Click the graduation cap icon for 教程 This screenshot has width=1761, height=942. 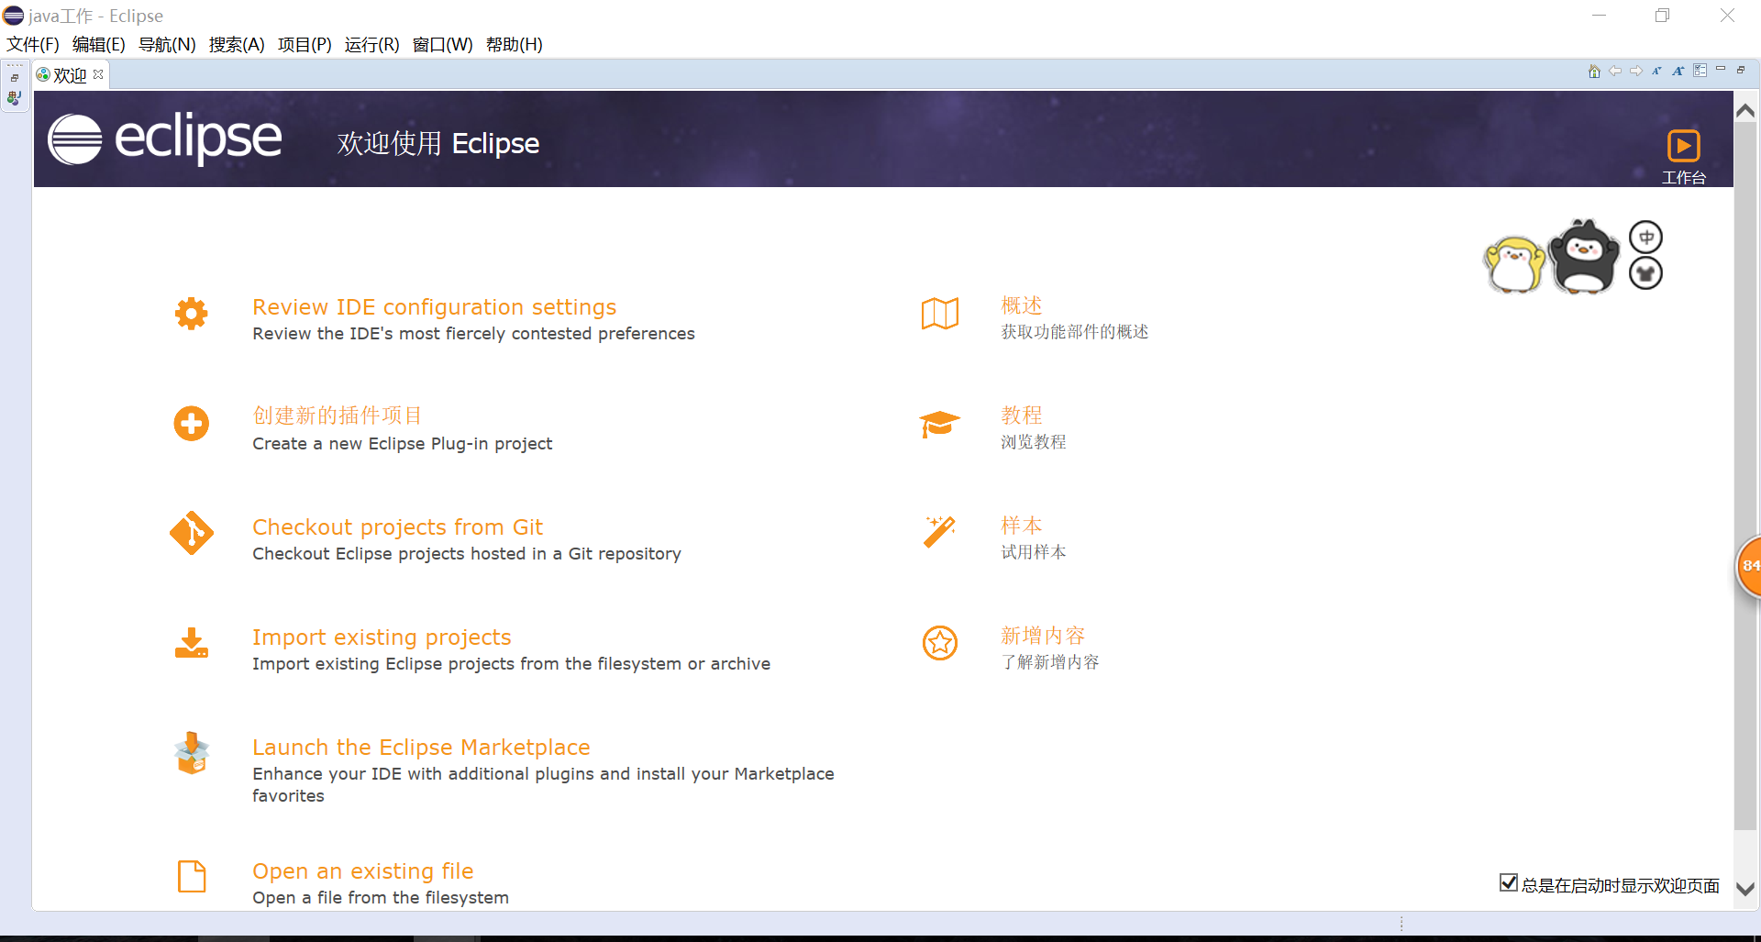point(940,424)
